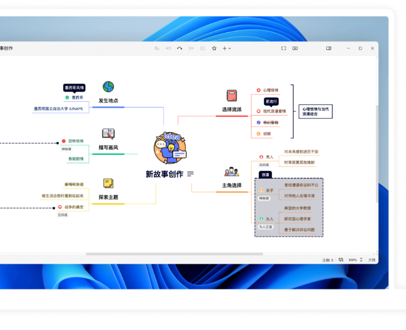Toggle the green check marker on 墨西哥

click(67, 97)
